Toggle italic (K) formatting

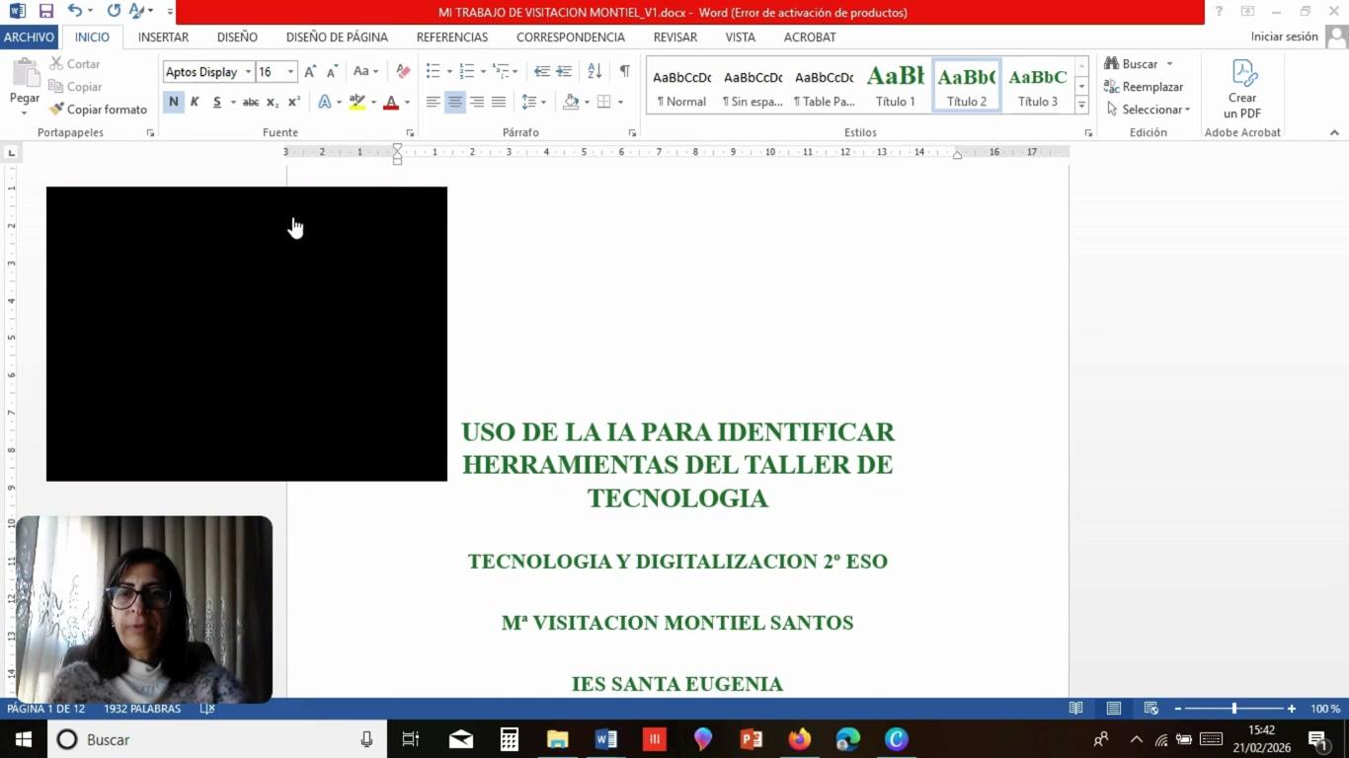coord(195,102)
